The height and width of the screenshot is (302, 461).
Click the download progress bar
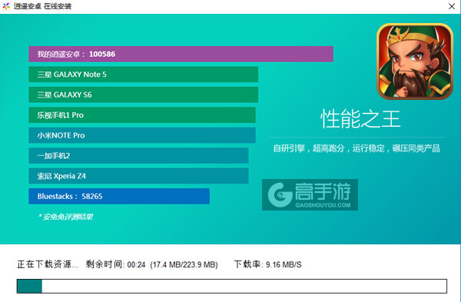click(232, 286)
